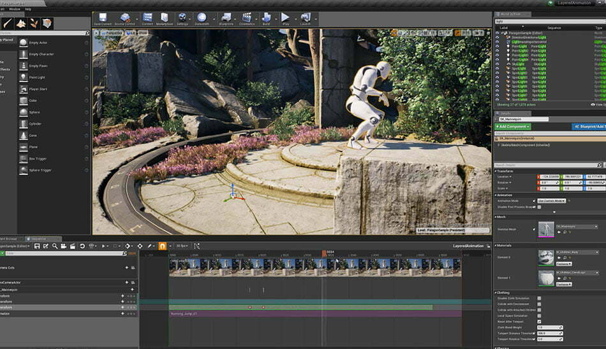Select the Cone shape in Place panel
This screenshot has height=349, width=606.
(x=54, y=135)
